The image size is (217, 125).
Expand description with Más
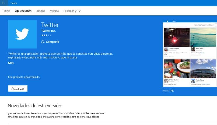[x=11, y=63]
